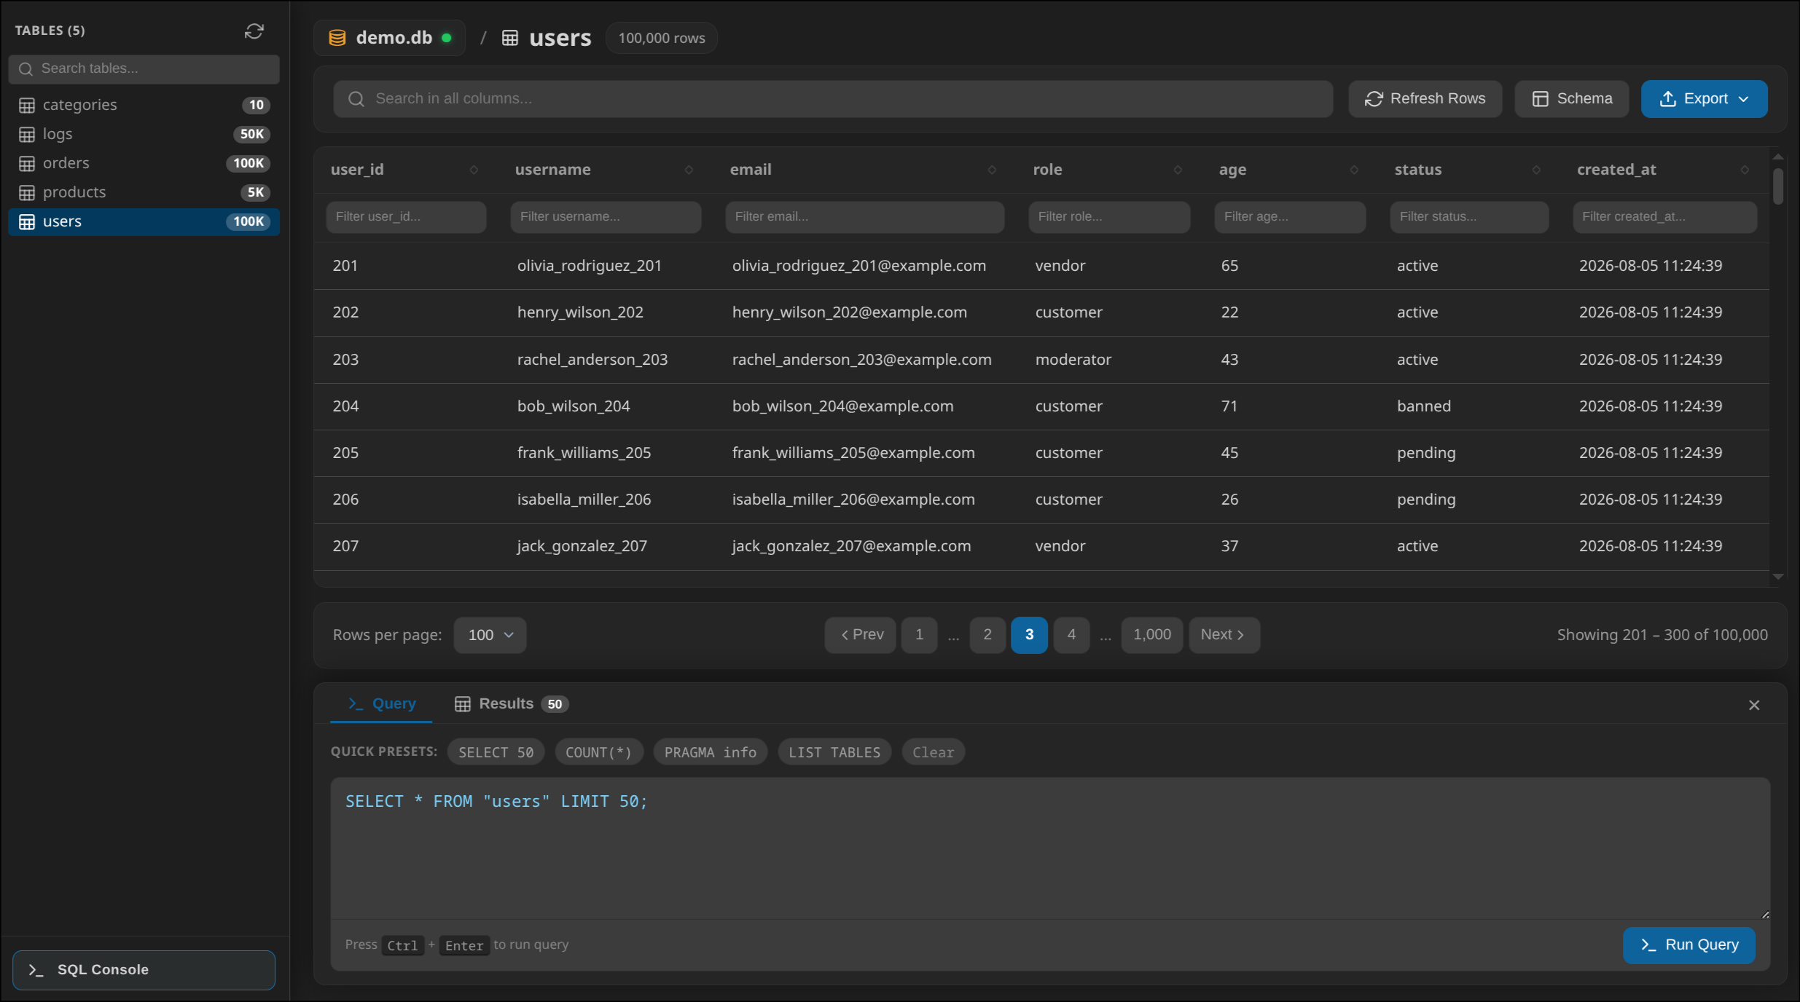Sort by age column sort icon
1800x1002 pixels.
tap(1354, 170)
